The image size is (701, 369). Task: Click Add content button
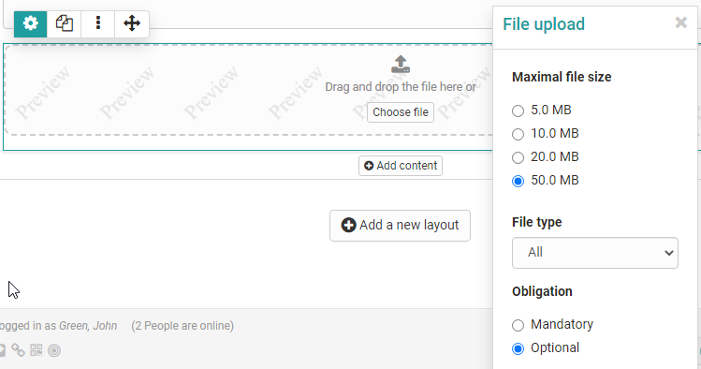tap(401, 166)
